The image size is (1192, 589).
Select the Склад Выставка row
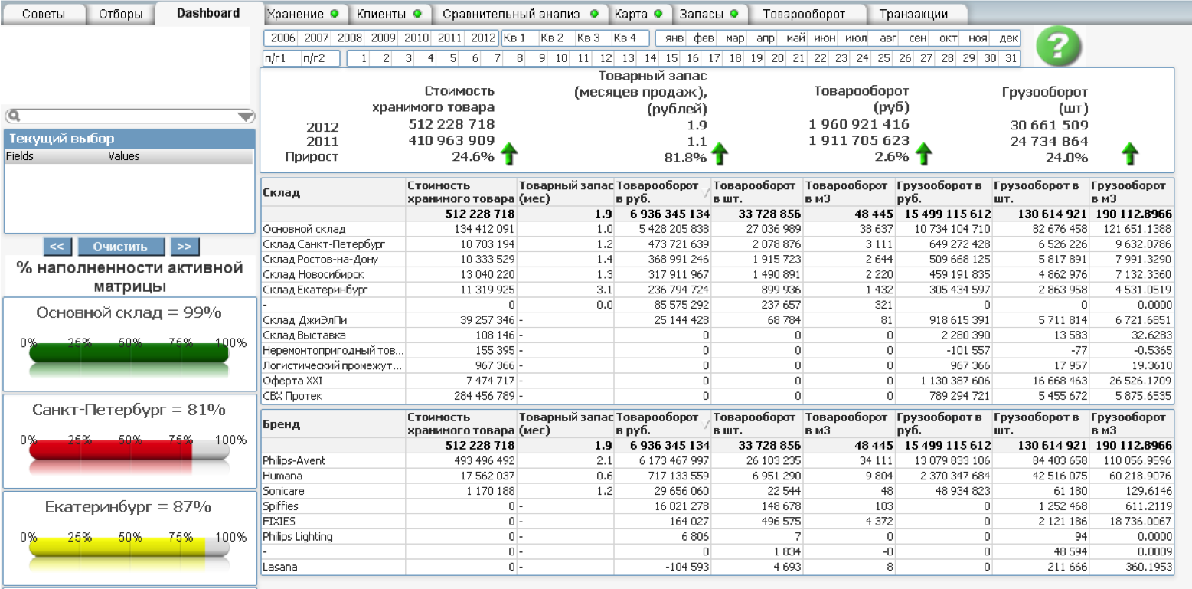click(x=717, y=335)
